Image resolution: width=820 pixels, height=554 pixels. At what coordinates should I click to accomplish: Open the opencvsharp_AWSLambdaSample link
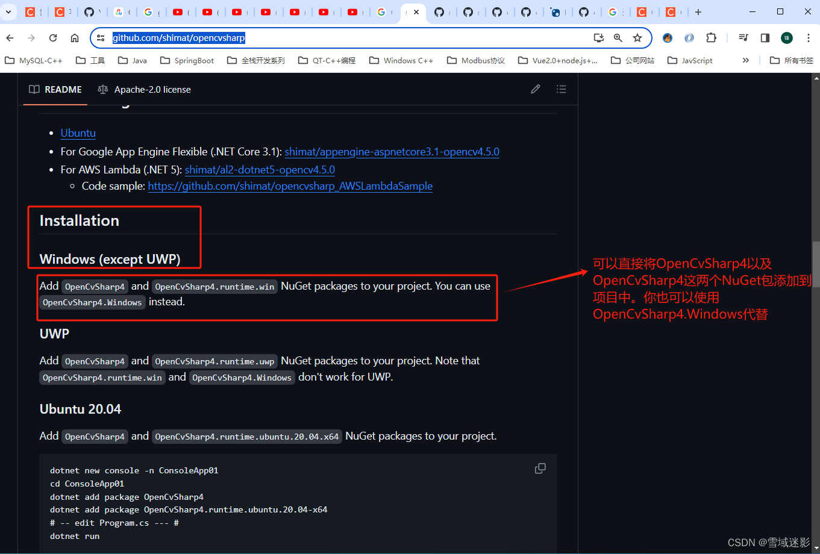click(x=290, y=186)
